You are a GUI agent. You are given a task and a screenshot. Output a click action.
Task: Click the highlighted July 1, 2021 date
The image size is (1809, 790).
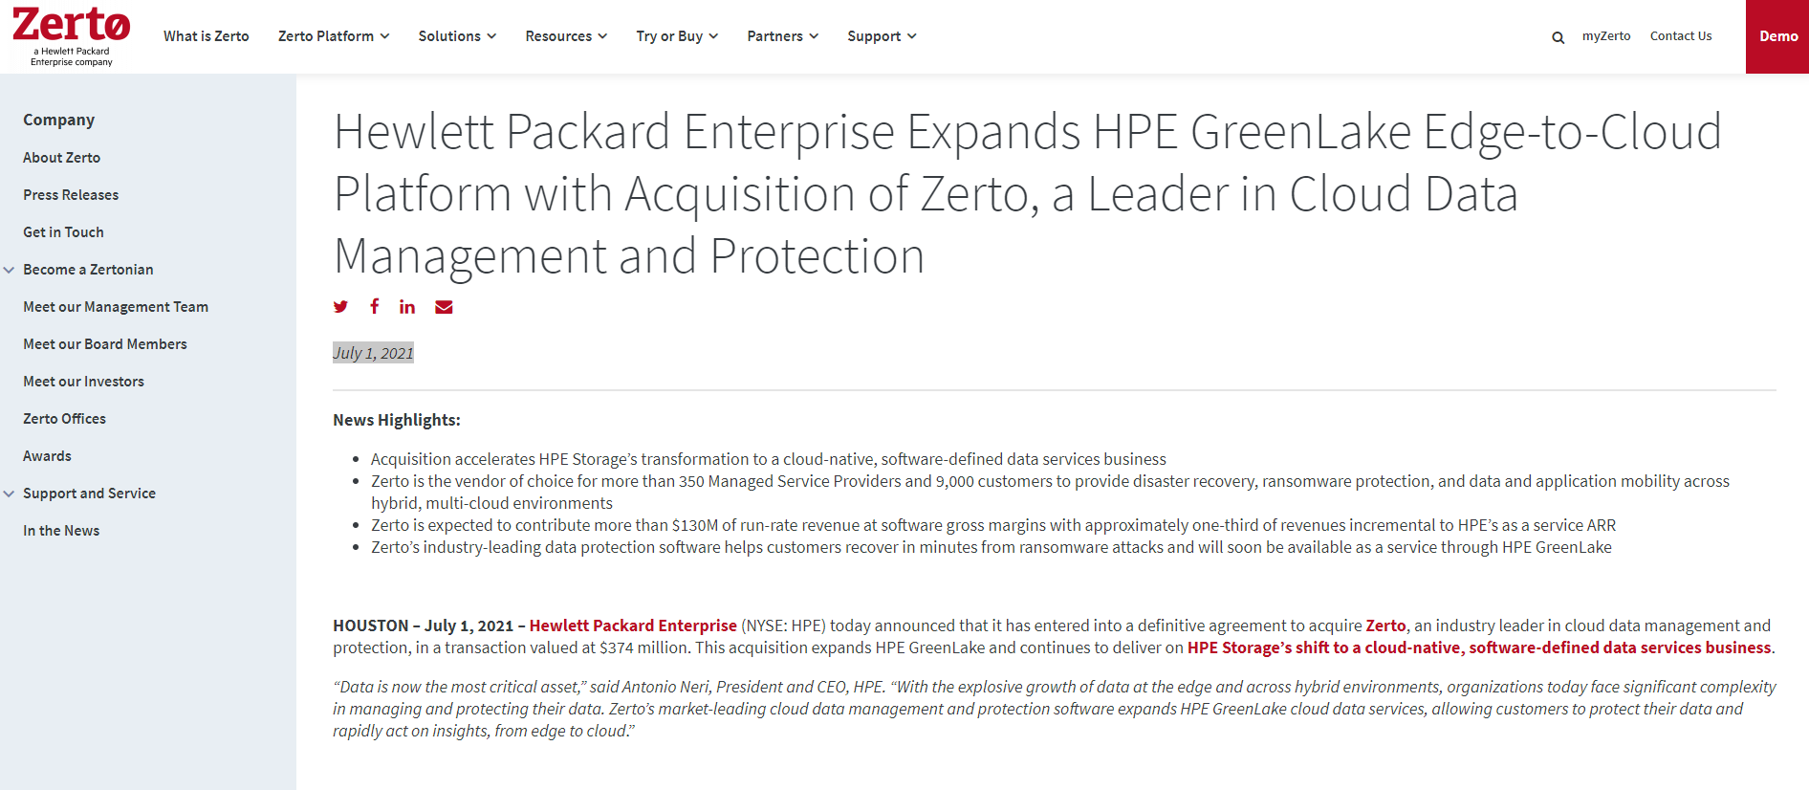pos(373,353)
